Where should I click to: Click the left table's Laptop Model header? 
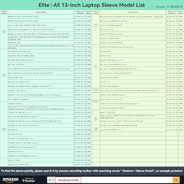[x=41, y=12]
